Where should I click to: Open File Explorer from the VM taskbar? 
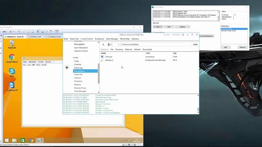point(14,140)
